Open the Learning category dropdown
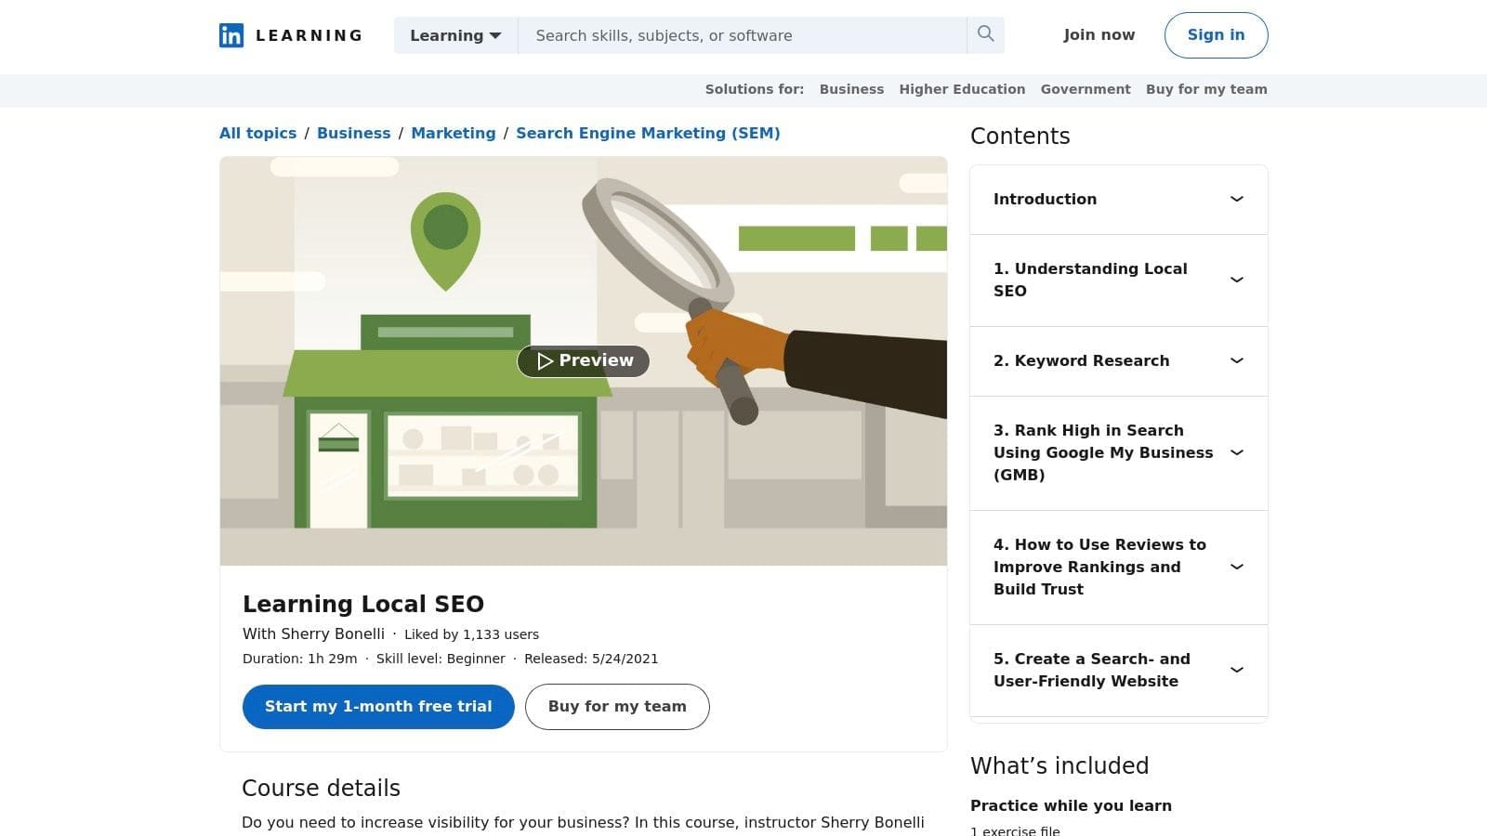This screenshot has width=1487, height=836. pos(454,35)
